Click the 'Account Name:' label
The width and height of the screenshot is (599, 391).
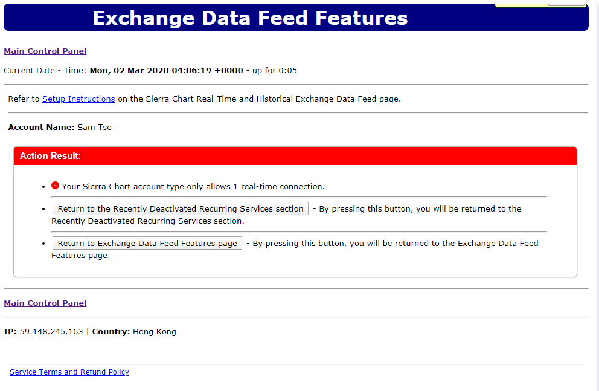tap(42, 128)
